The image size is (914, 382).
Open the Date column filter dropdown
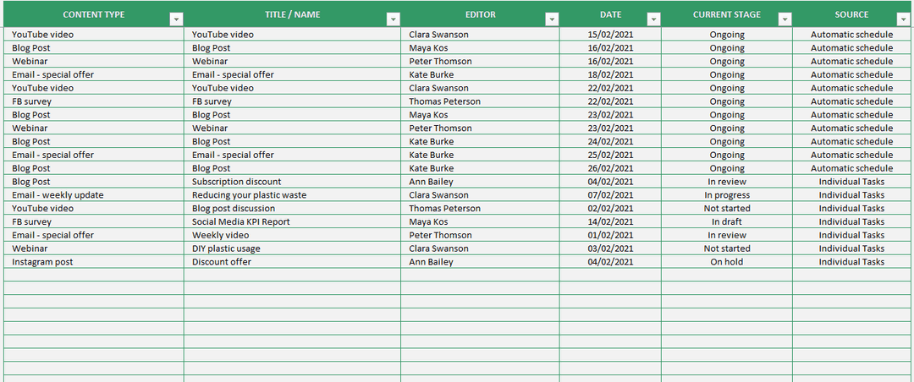(653, 19)
